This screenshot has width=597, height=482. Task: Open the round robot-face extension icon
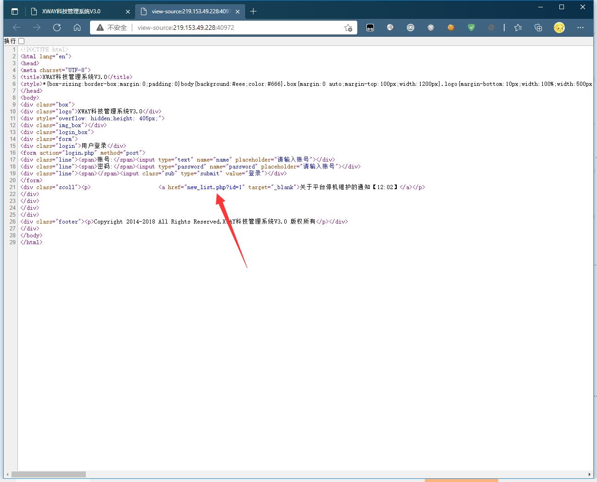411,28
